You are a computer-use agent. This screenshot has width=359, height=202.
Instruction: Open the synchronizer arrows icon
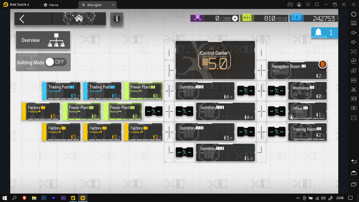354,108
